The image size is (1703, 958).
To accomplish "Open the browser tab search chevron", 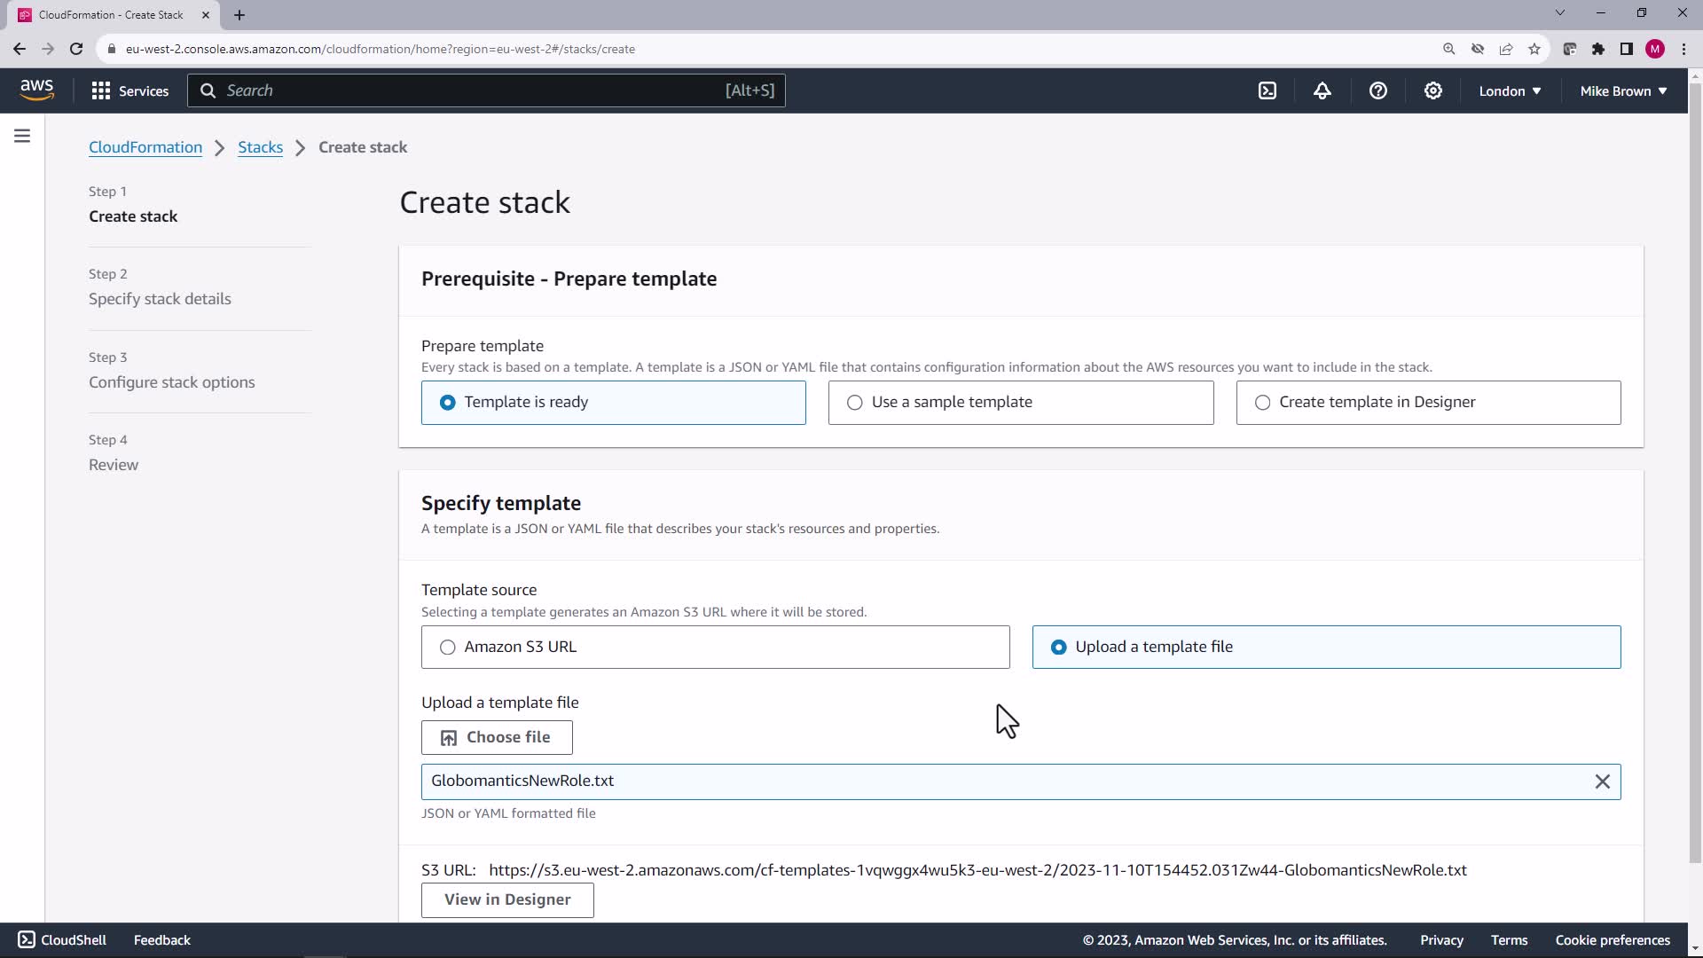I will (x=1560, y=13).
